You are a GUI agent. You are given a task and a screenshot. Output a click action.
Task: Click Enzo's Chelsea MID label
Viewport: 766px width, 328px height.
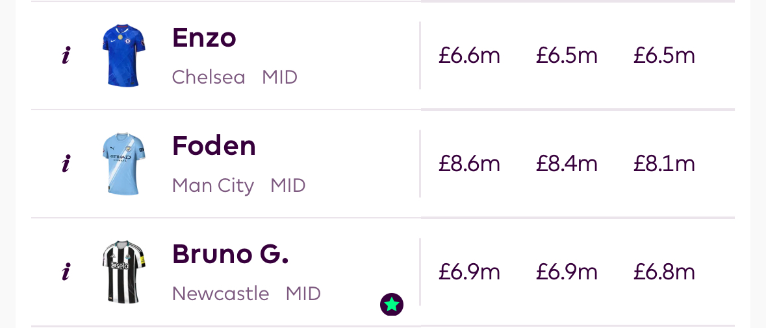coord(235,78)
